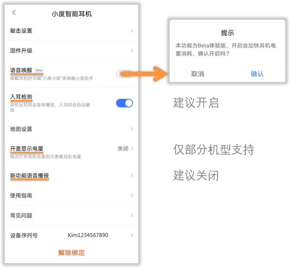
Task: Select the 提示 dialog title
Action: 227,33
